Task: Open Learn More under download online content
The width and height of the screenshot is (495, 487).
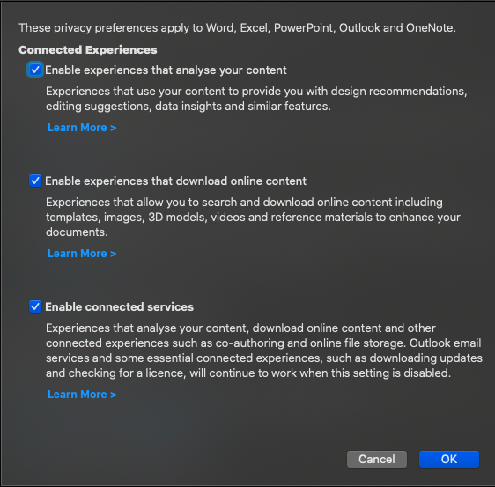Action: [82, 254]
